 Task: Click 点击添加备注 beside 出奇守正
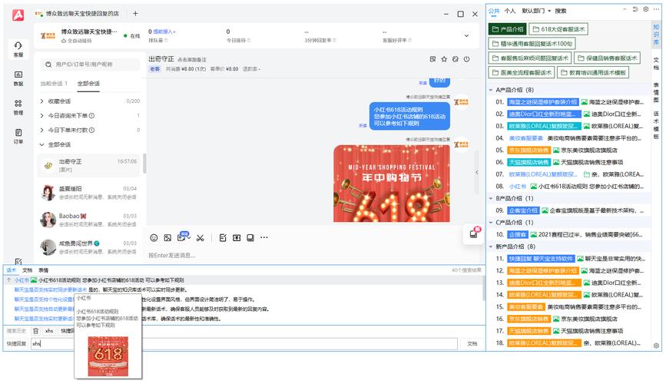192,60
